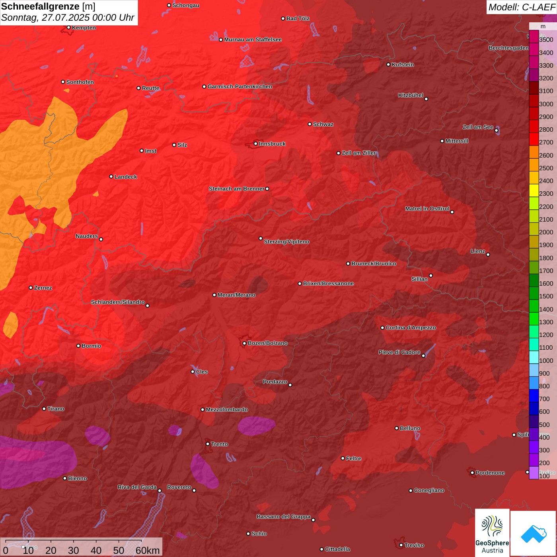Click the 2700 legend value label
The width and height of the screenshot is (557, 557).
(546, 142)
